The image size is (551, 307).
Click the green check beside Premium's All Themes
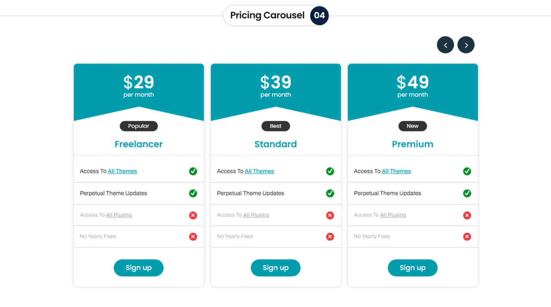click(x=467, y=171)
